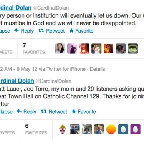Viewport: 144px width, 144px height.
Task: Open the orange sun avatar in second tweet
Action: point(111,129)
